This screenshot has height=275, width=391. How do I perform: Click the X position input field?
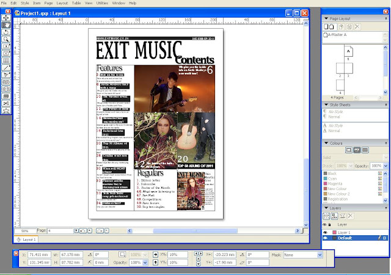tap(39, 255)
